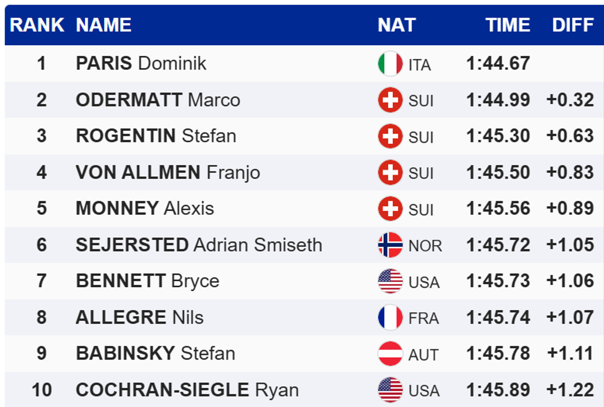604x407 pixels.
Task: Select VON ALLMEN Franjo name
Action: (x=168, y=173)
